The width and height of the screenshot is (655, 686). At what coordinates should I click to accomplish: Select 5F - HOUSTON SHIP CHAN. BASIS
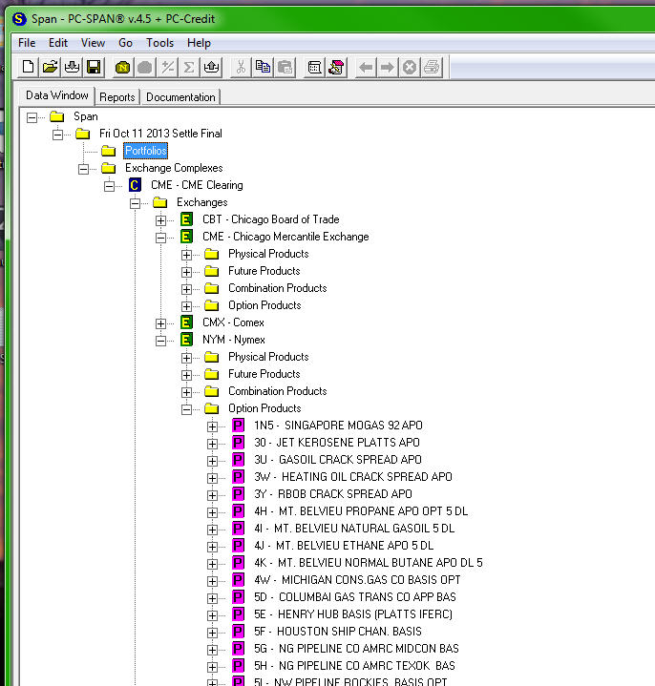coord(338,632)
